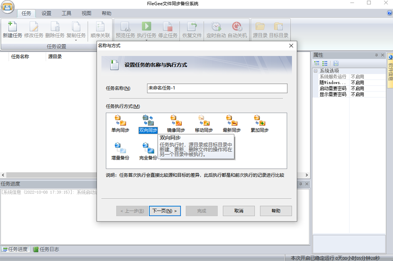This screenshot has width=393, height=261.
Task: Close the 属性 panel
Action: point(383,55)
